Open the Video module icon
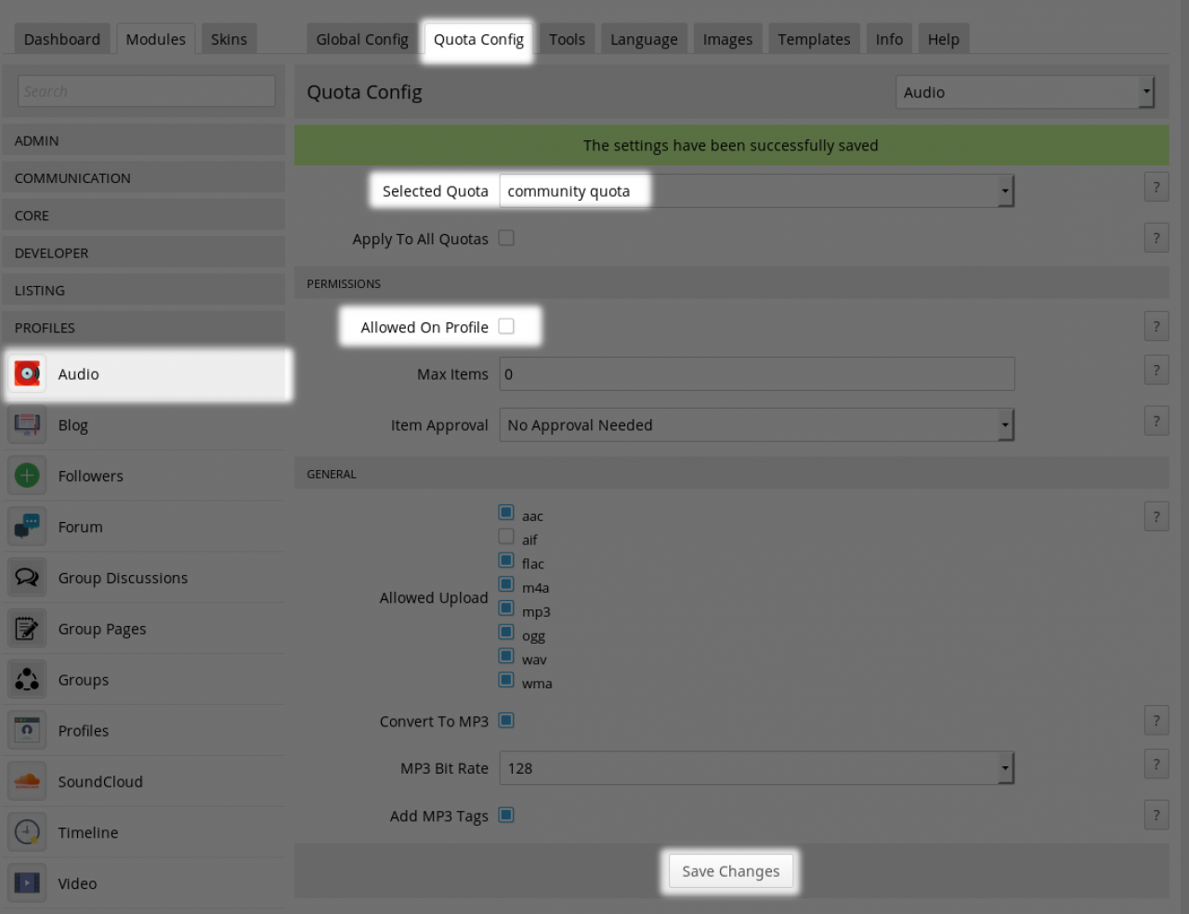Viewport: 1189px width, 914px height. pyautogui.click(x=28, y=883)
